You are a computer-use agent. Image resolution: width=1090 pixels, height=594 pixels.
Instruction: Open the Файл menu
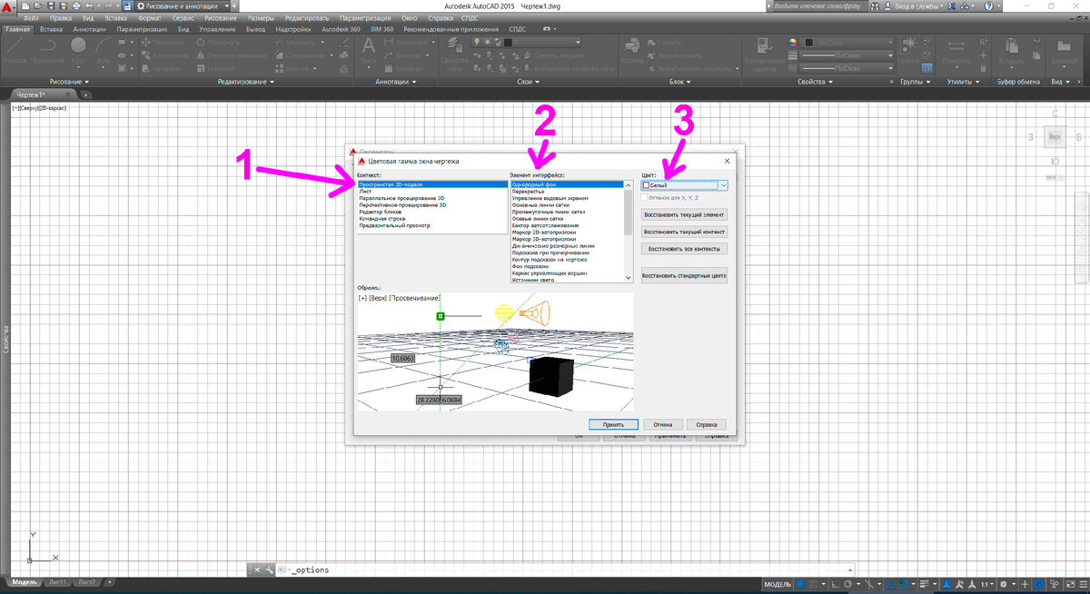click(31, 18)
